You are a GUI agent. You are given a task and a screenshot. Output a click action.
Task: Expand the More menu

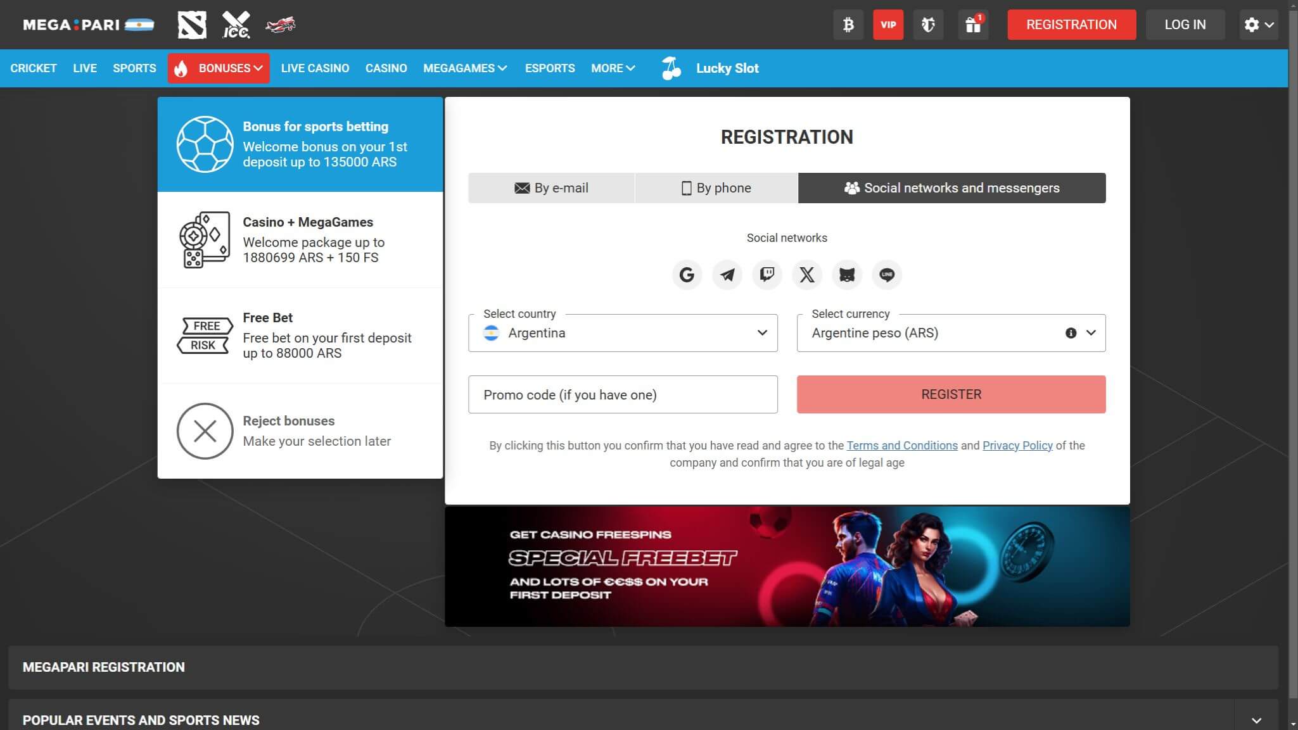click(x=613, y=68)
